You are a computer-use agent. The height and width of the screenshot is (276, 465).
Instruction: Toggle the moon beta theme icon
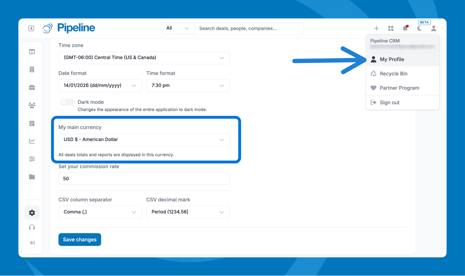click(x=419, y=28)
